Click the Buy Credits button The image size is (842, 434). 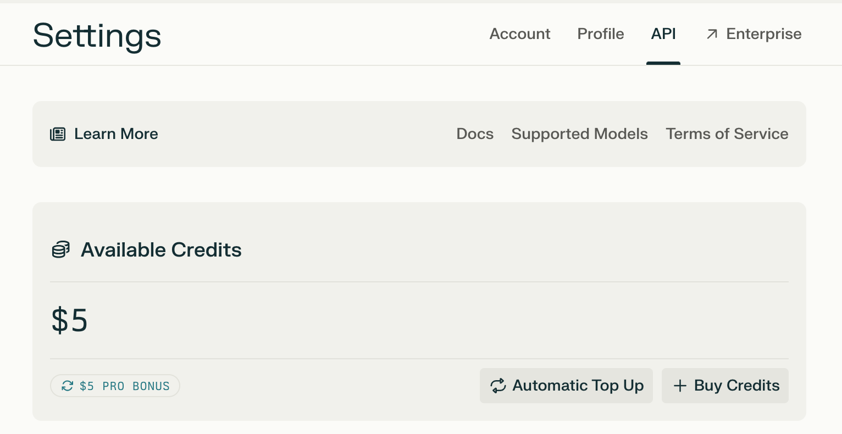725,386
